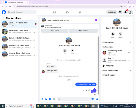Open the emoji picker in message box
Image resolution: width=136 pixels, height=108 pixels.
[92, 99]
